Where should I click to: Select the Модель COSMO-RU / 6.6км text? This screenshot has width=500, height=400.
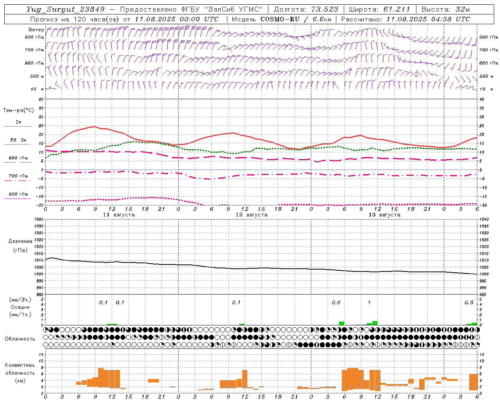282,19
